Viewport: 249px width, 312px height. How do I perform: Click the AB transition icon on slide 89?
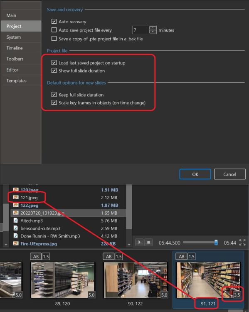36,257
